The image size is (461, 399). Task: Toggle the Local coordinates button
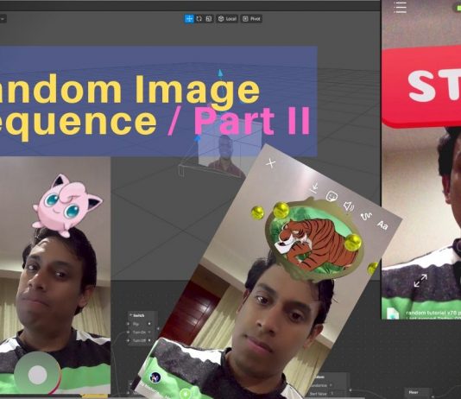click(x=227, y=19)
